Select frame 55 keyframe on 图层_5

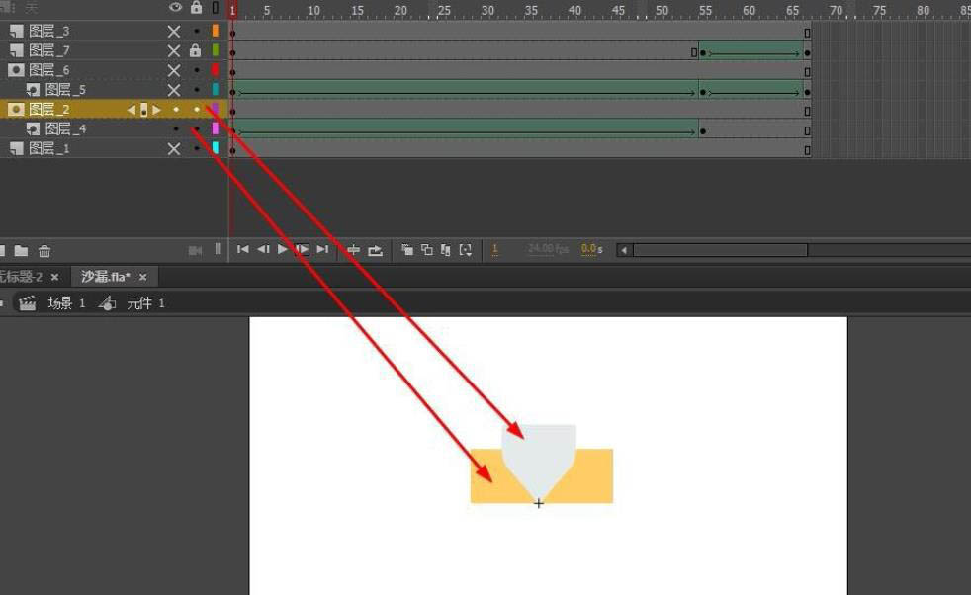(x=703, y=92)
